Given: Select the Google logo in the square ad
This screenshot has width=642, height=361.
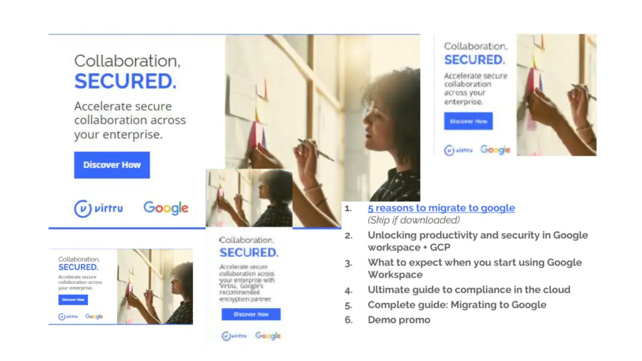Looking at the screenshot, I should pyautogui.click(x=495, y=150).
